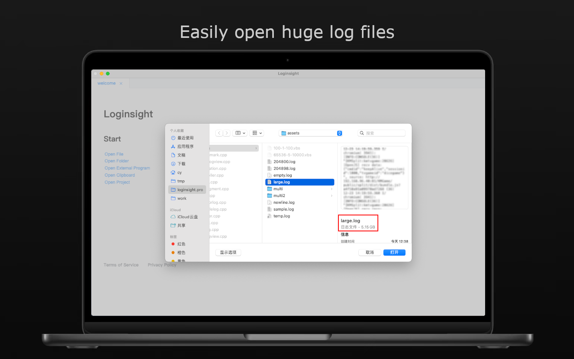Click the Open File link
Image resolution: width=574 pixels, height=359 pixels.
click(114, 154)
